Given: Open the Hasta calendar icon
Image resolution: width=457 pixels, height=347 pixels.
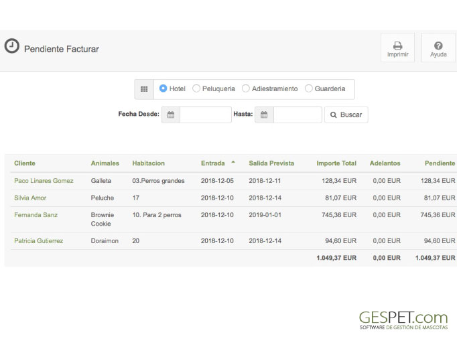Looking at the screenshot, I should point(264,115).
